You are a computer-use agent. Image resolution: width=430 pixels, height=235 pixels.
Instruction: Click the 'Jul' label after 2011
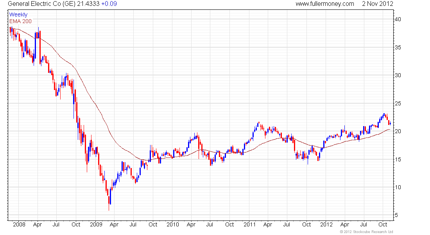[287, 224]
